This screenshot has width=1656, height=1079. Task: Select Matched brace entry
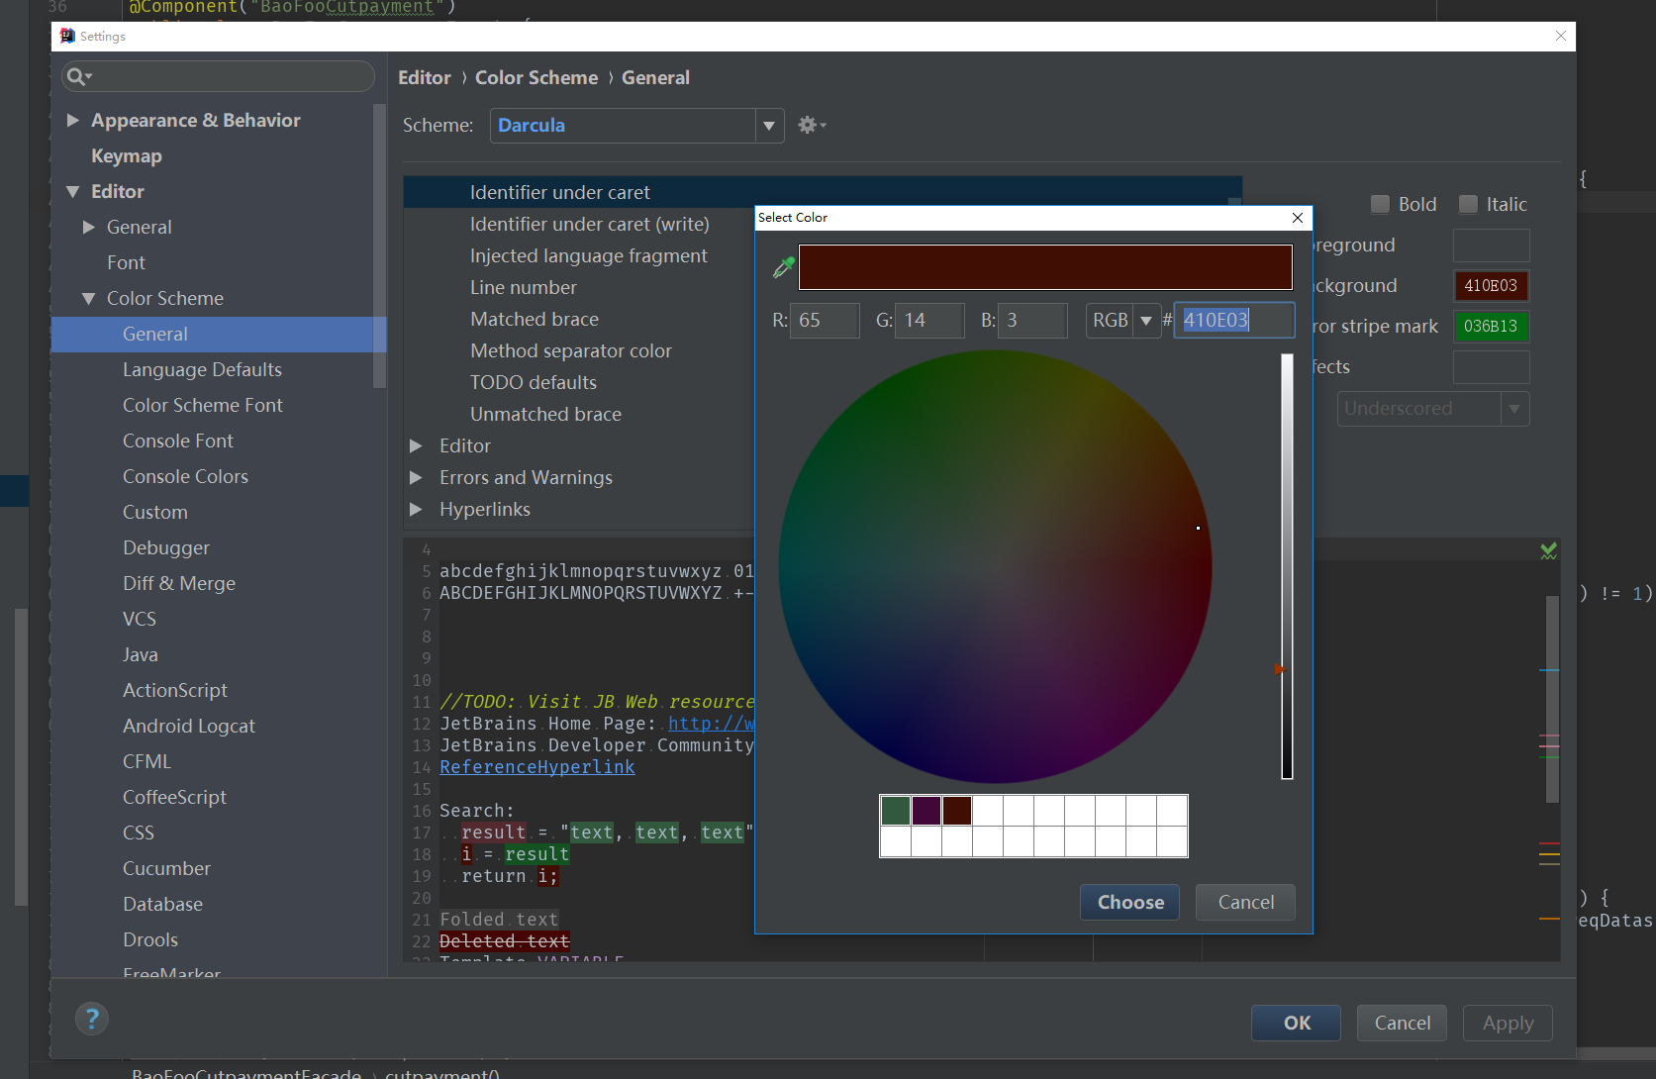[534, 319]
